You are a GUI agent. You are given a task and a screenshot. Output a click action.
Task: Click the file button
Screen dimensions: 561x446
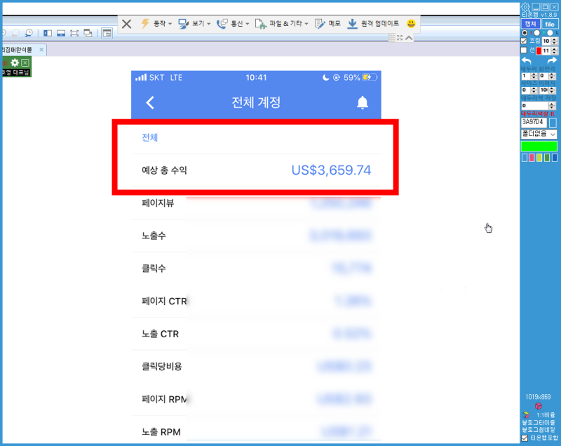pyautogui.click(x=550, y=24)
